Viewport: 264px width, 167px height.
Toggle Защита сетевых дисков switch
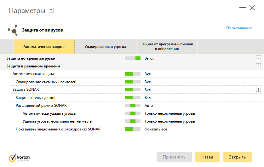[x=132, y=98]
